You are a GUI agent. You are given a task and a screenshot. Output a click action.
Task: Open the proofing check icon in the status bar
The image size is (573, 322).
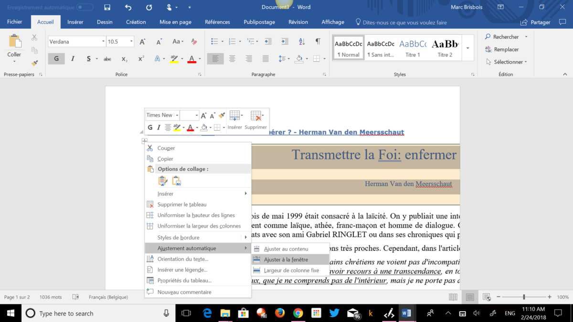[x=75, y=297]
